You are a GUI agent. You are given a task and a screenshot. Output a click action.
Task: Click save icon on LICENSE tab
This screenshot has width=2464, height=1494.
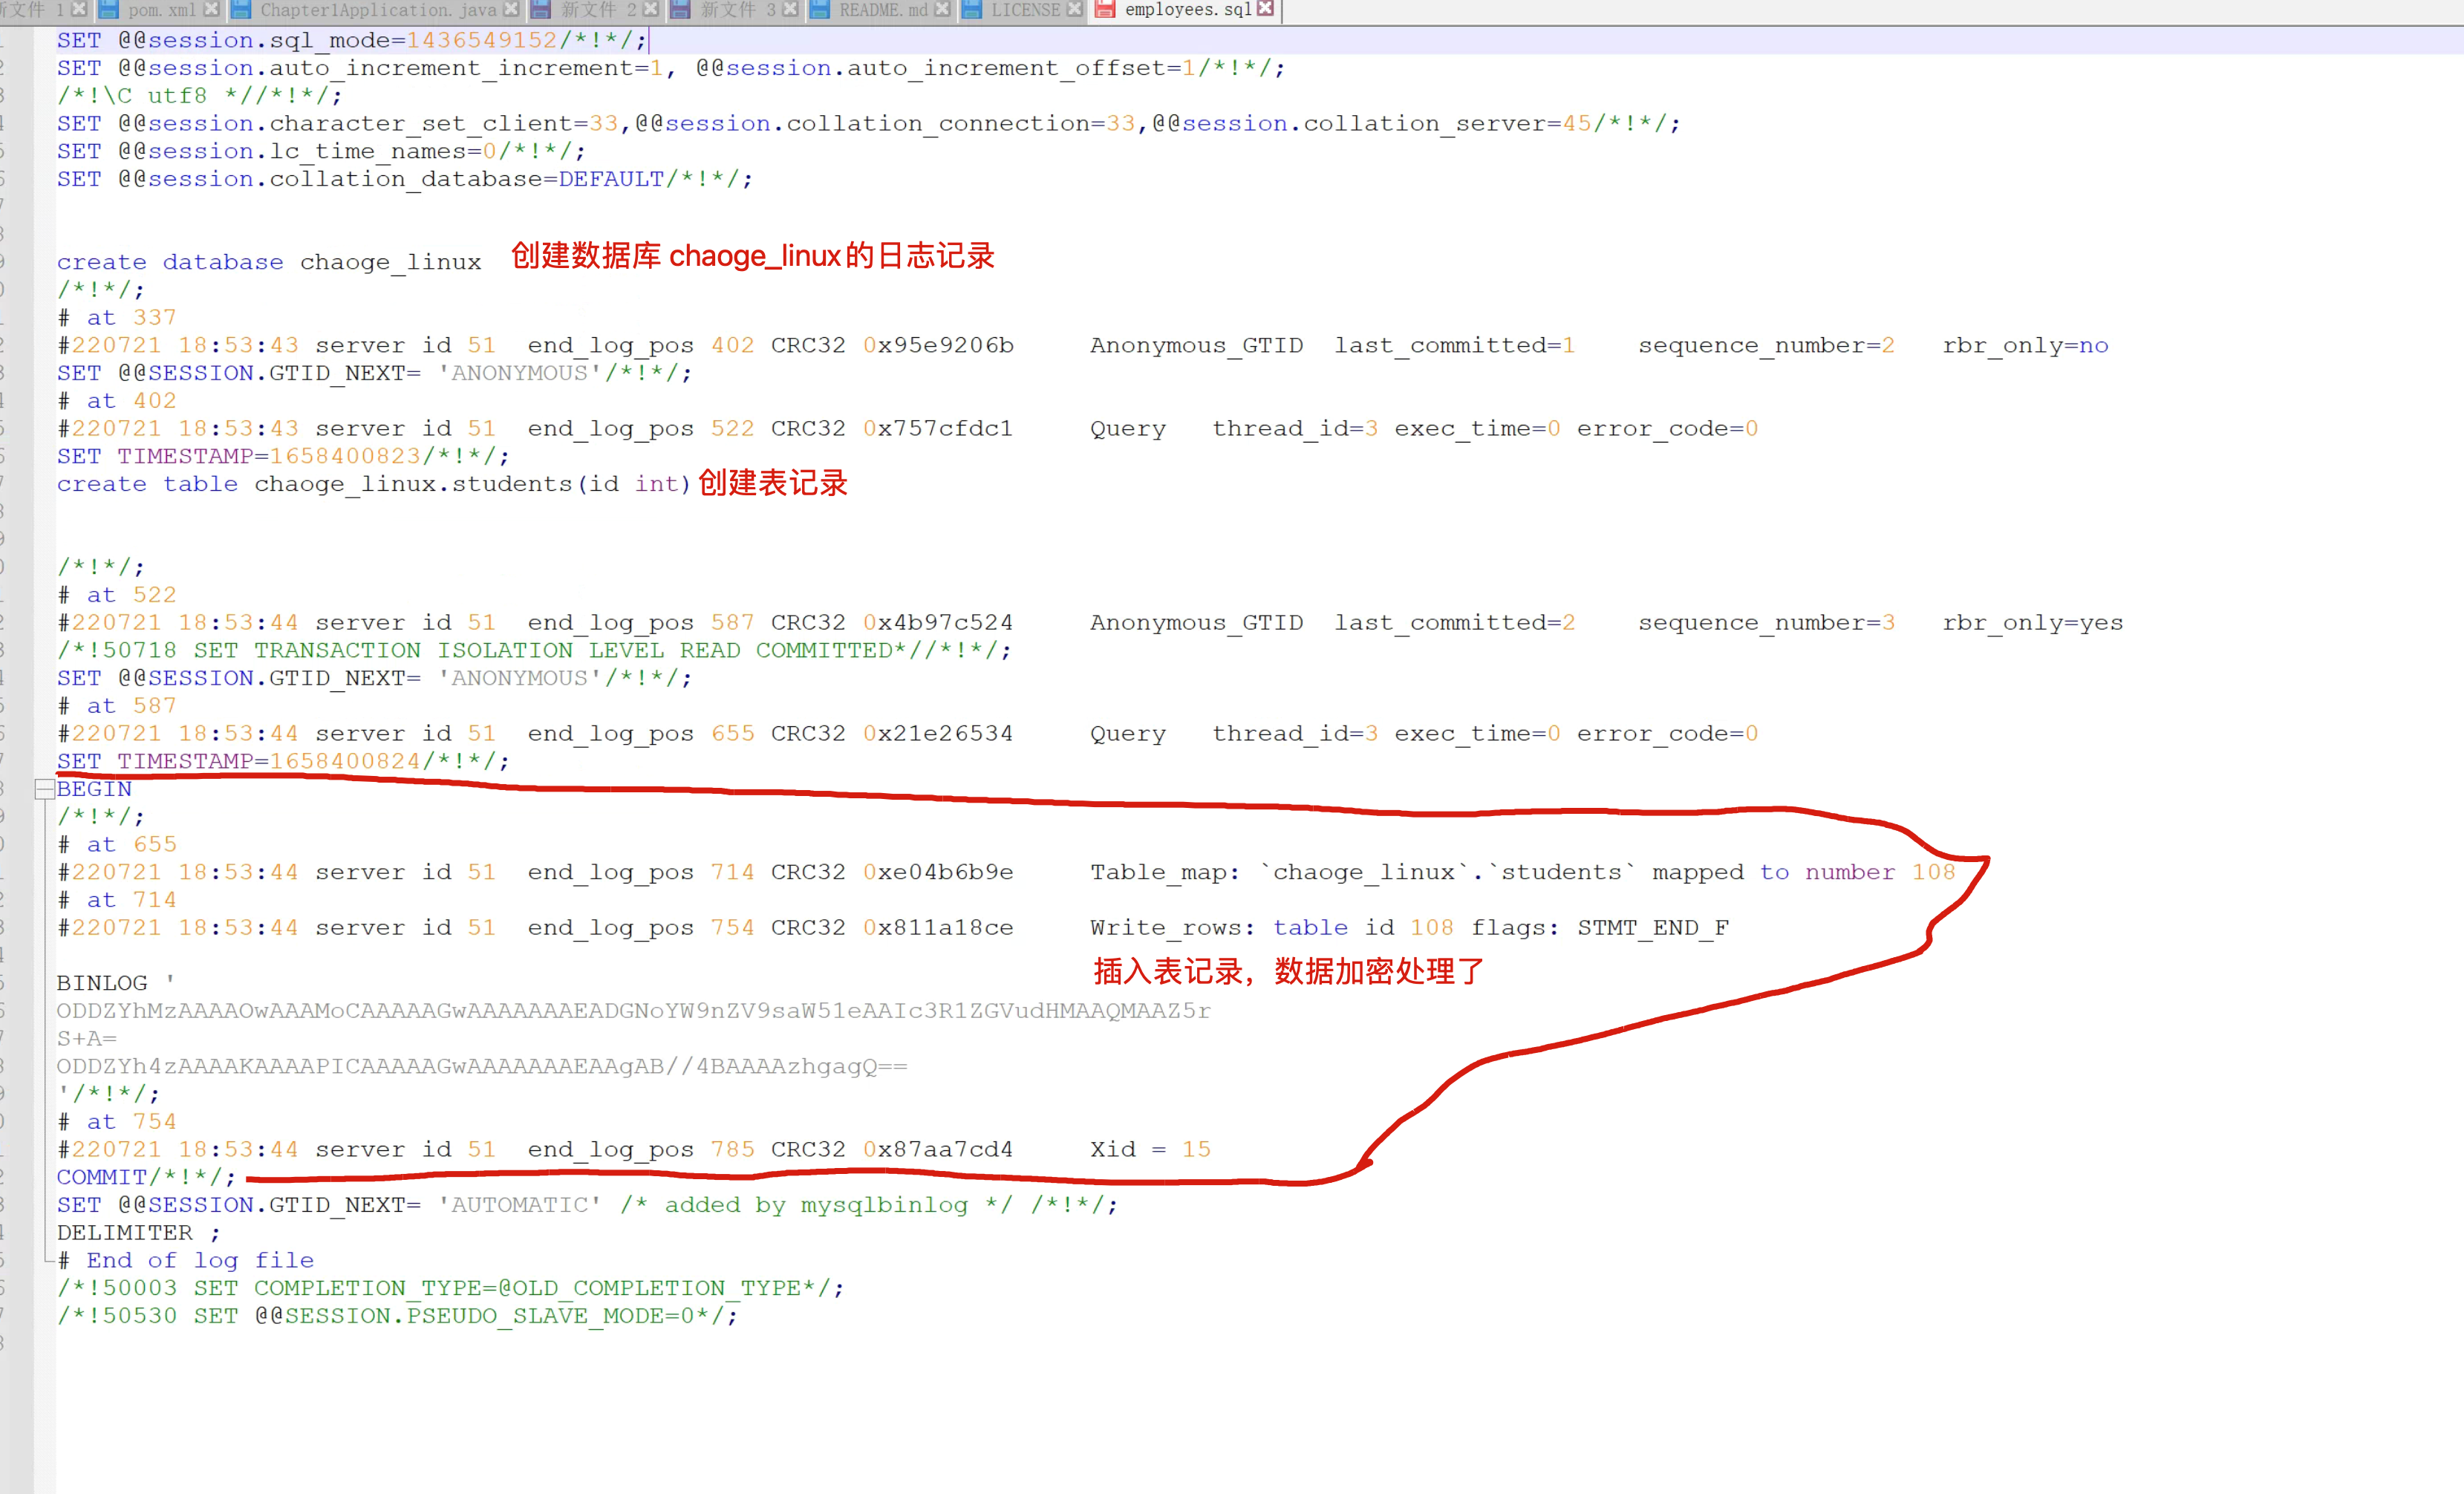[971, 9]
